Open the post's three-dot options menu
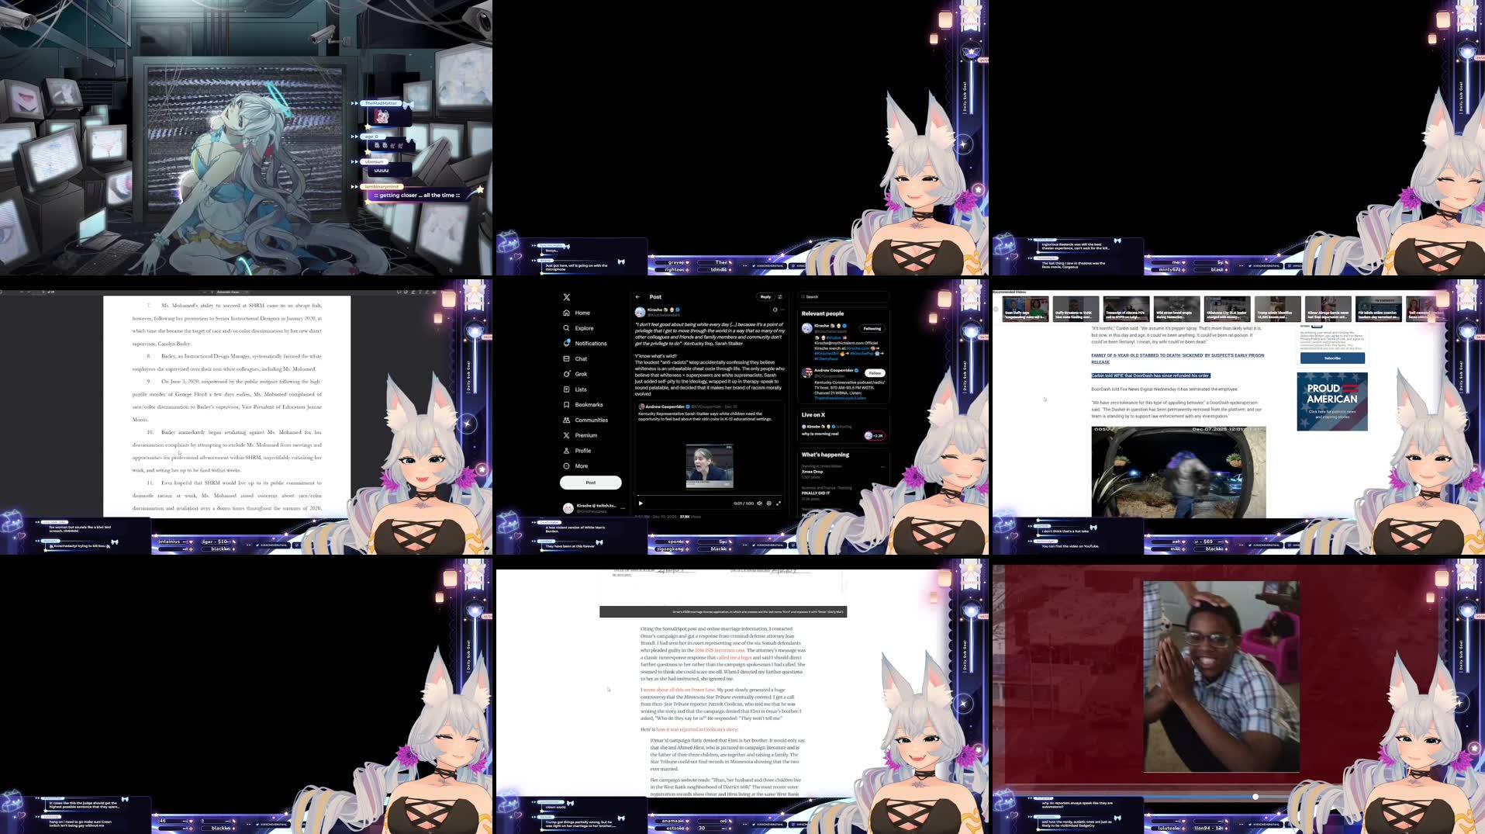This screenshot has width=1485, height=834. 782,310
